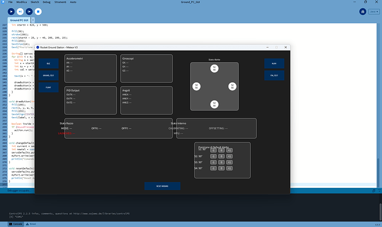Click the Continue debugger toolbar button
The image size is (382, 227).
(x=29, y=12)
